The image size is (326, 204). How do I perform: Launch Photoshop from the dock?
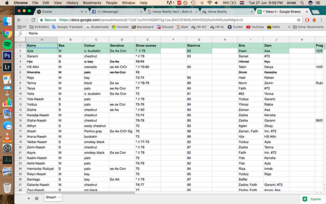[7, 56]
